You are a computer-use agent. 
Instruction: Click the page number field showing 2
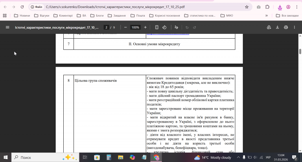[x=106, y=28]
